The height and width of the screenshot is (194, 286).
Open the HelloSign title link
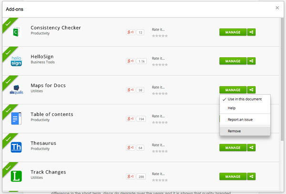tap(42, 57)
